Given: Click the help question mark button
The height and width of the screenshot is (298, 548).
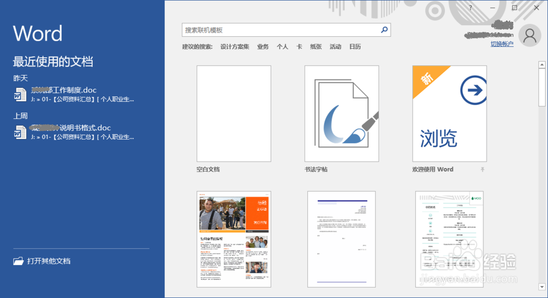Looking at the screenshot, I should (470, 8).
